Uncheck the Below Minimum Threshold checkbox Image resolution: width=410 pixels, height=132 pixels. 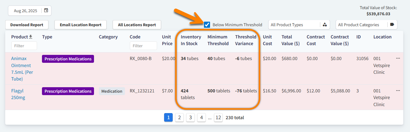point(207,25)
